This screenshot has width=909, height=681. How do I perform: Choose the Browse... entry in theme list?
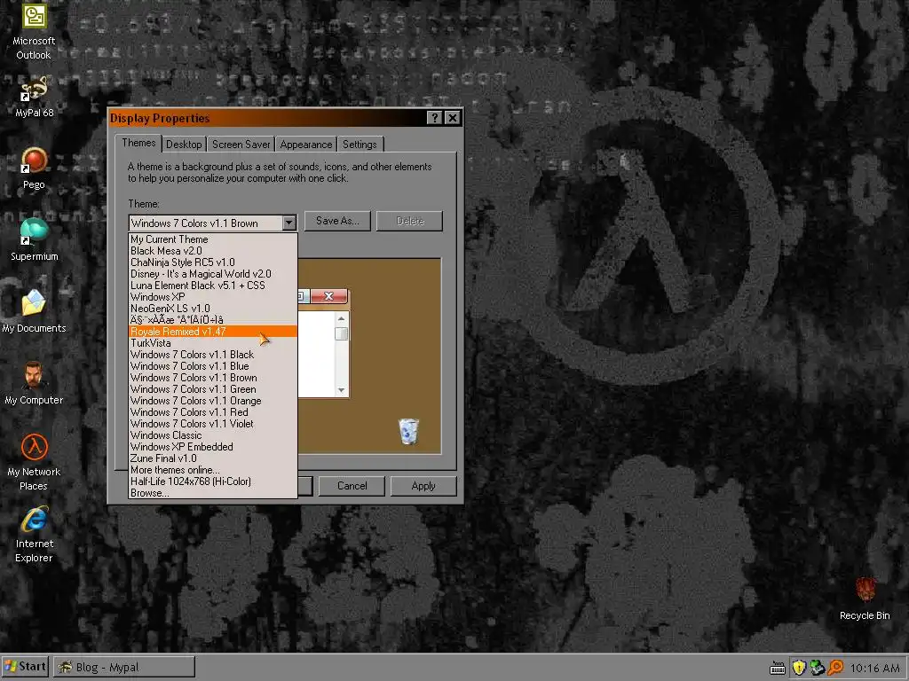pos(213,493)
